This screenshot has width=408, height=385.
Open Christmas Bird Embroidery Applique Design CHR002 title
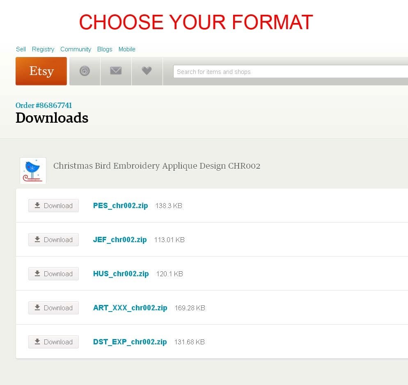(x=157, y=166)
